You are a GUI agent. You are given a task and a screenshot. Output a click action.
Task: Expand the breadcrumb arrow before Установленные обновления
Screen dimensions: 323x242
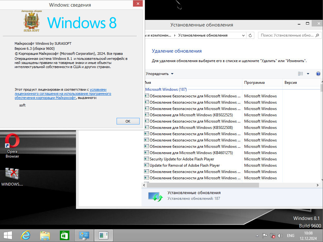point(175,35)
